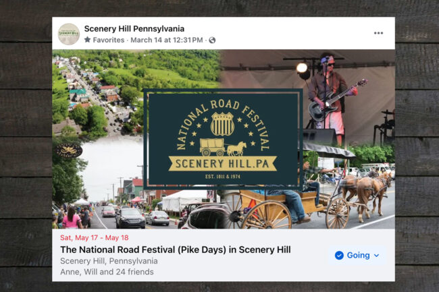Viewport: 439px width, 292px height.
Task: Click the shield emblem in the festival logo
Action: [222, 124]
